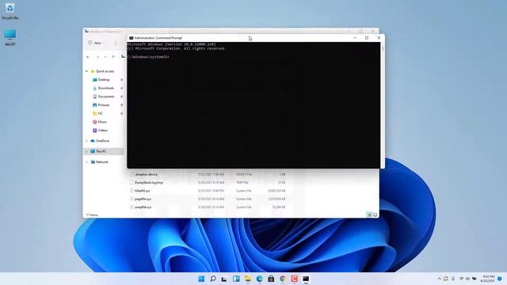Open the Wi-Fi network tray icon
The image size is (507, 285).
pyautogui.click(x=461, y=279)
